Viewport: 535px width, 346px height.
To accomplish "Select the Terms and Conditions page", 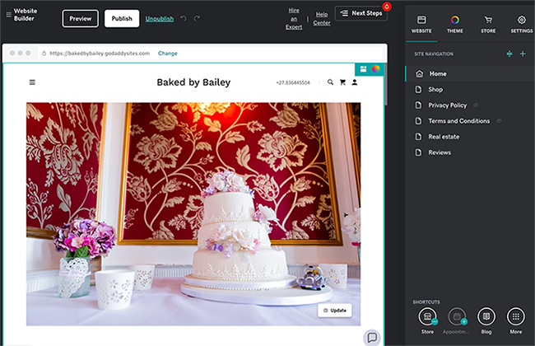I will pos(458,121).
